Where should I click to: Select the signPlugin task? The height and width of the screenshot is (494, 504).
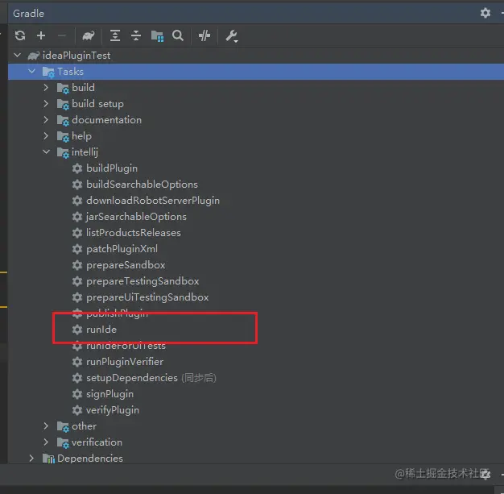click(x=109, y=394)
